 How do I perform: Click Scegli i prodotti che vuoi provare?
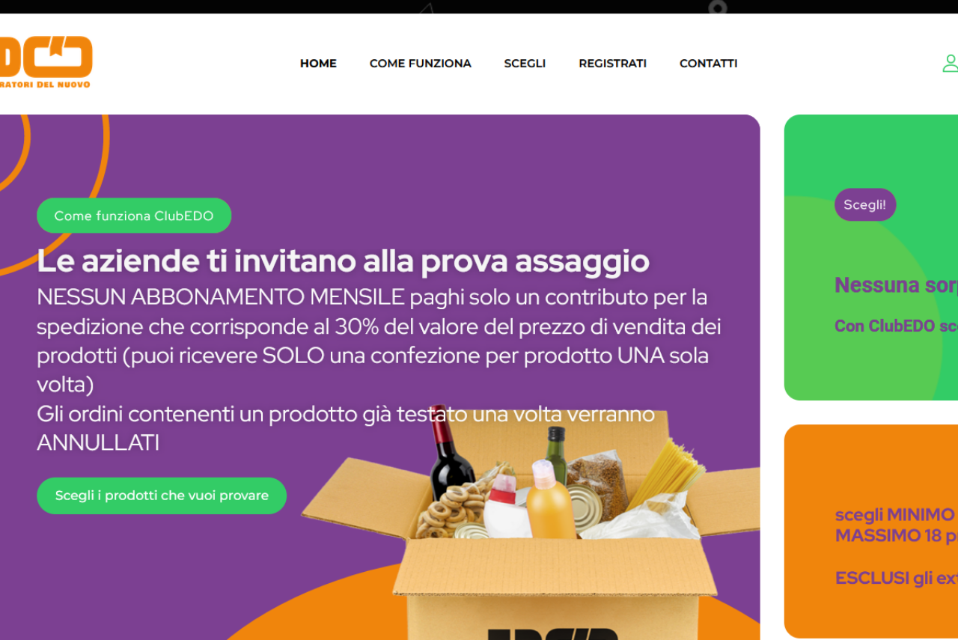tap(162, 496)
